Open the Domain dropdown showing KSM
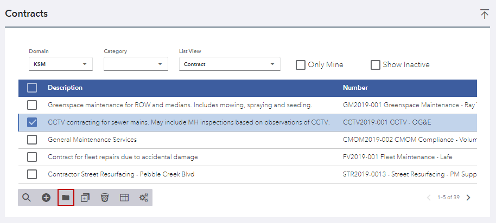The image size is (496, 223). pos(60,64)
